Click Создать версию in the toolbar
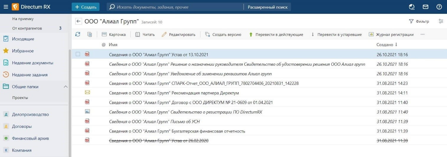Screen dimensions: 447x157 pos(223,34)
